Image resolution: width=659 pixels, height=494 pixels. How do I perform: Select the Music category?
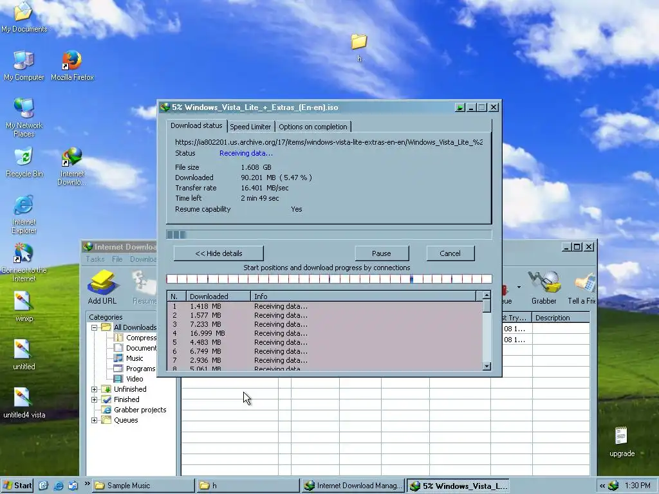[x=135, y=358]
